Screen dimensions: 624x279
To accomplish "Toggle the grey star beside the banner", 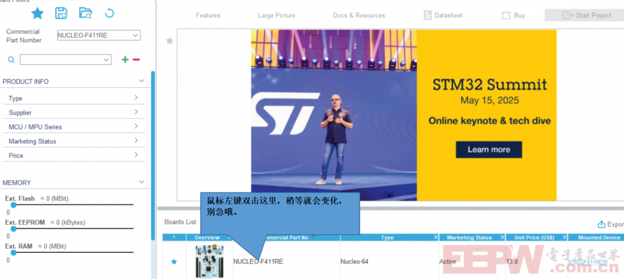I will 170,40.
